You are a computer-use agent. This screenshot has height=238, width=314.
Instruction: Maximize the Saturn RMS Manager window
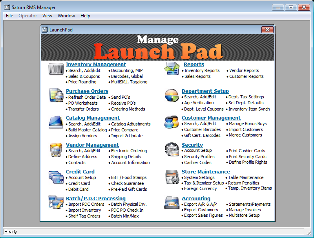point(291,7)
